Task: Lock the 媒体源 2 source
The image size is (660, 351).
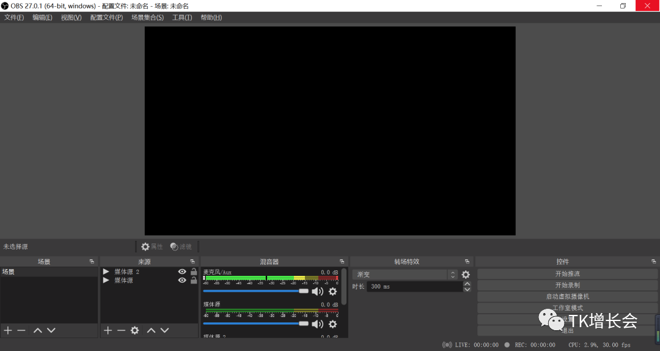Action: tap(194, 272)
